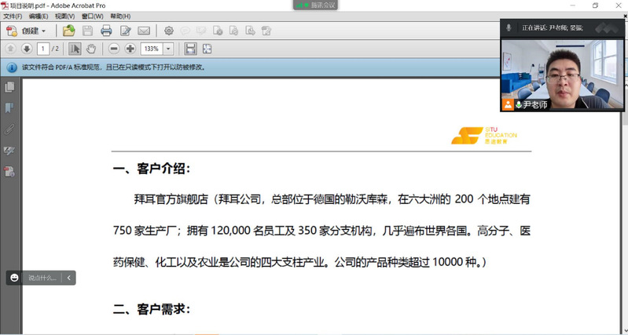Click the 133% zoom value field
Image resolution: width=628 pixels, height=335 pixels.
click(x=152, y=49)
